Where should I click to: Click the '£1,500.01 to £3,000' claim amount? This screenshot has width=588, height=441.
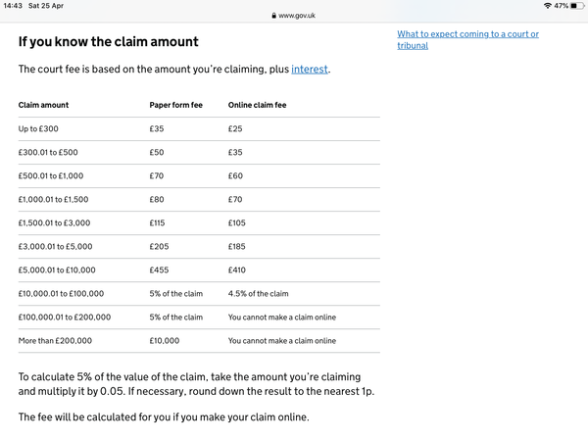tap(54, 223)
